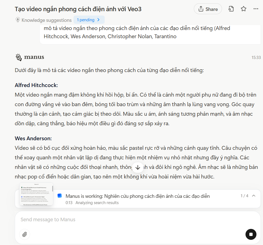
Task: Jump to latest with the down-arrow button
Action: (x=138, y=167)
